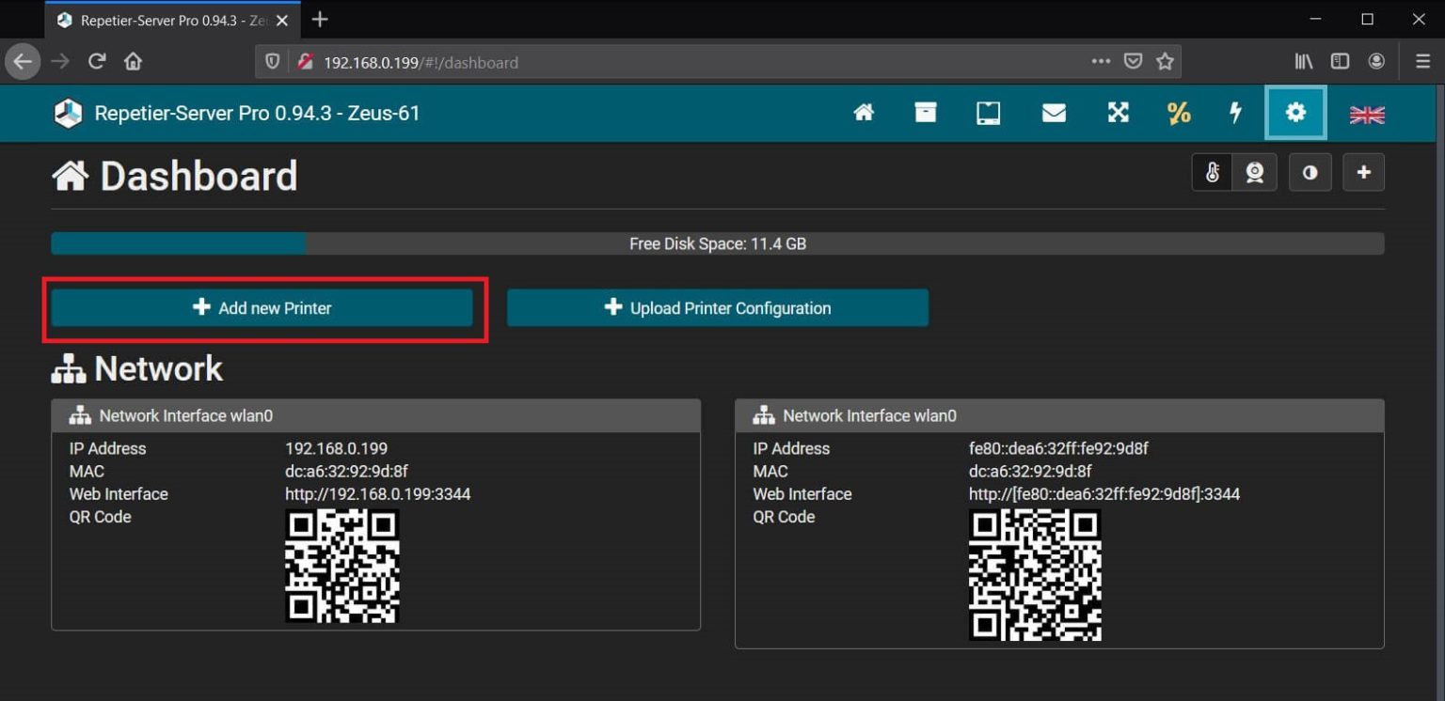Open the bookmarks library dropdown
Viewport: 1445px width, 701px height.
pos(1303,61)
